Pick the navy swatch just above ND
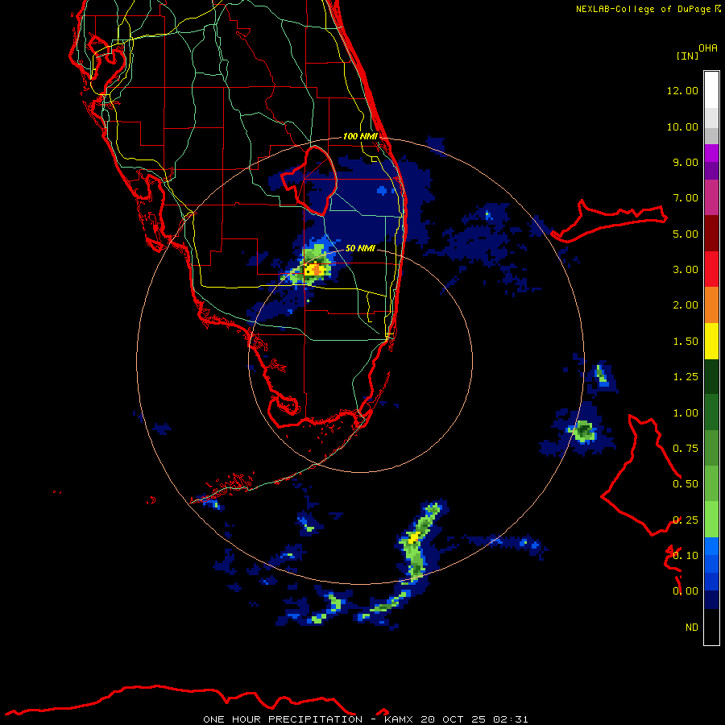The image size is (725, 725). click(x=711, y=599)
